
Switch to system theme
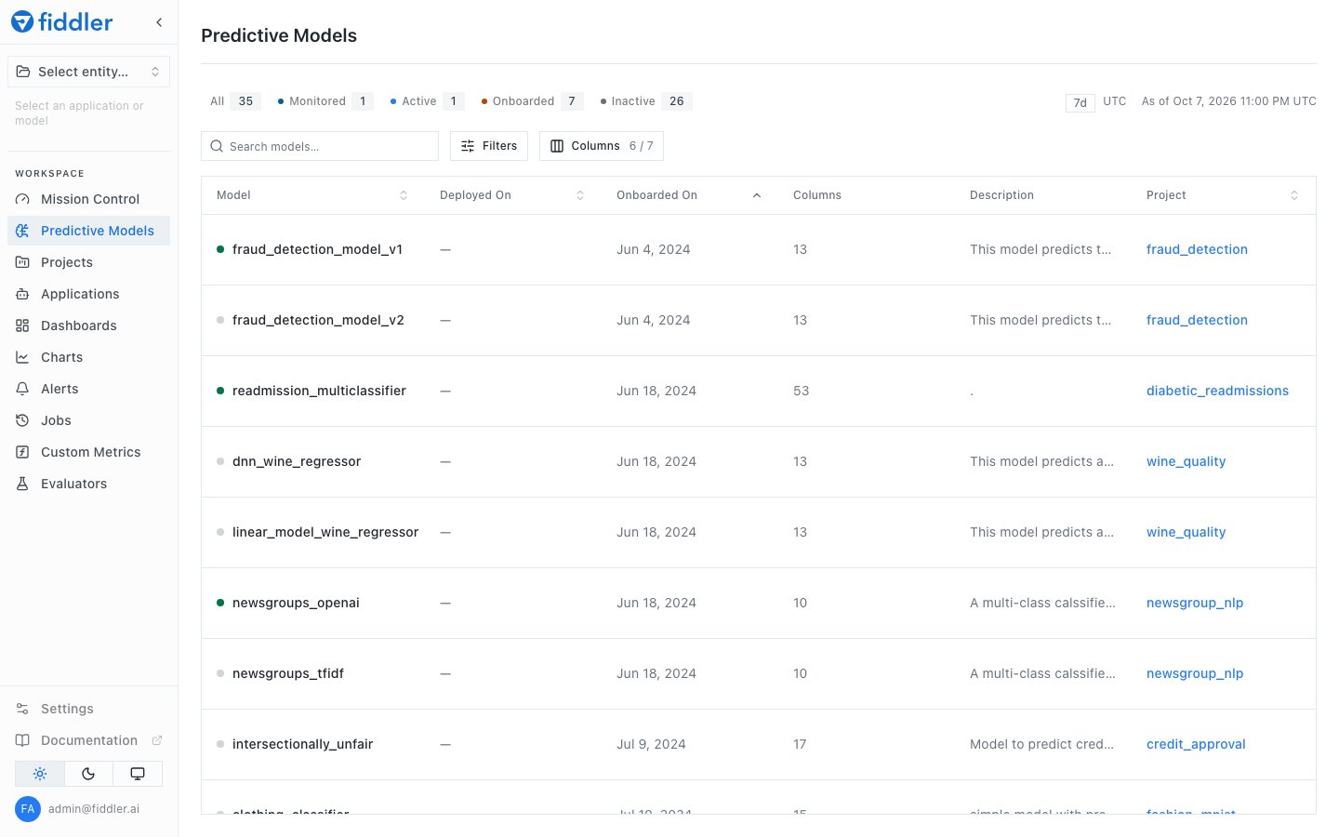[x=138, y=774]
